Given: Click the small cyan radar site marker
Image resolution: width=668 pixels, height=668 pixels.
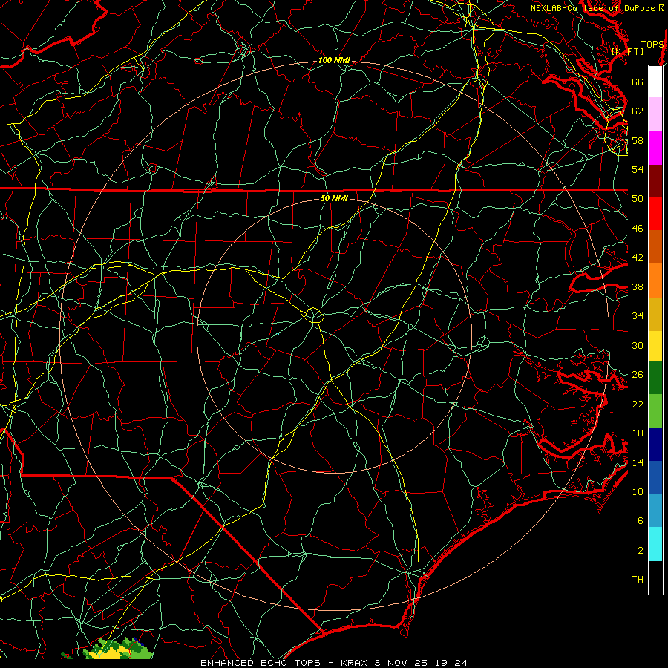Looking at the screenshot, I should click(278, 334).
